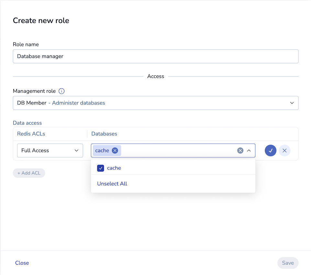311x275 pixels.
Task: Collapse the Databases dropdown via its chevron
Action: click(x=249, y=150)
